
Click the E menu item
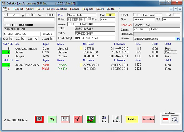tap(9, 9)
